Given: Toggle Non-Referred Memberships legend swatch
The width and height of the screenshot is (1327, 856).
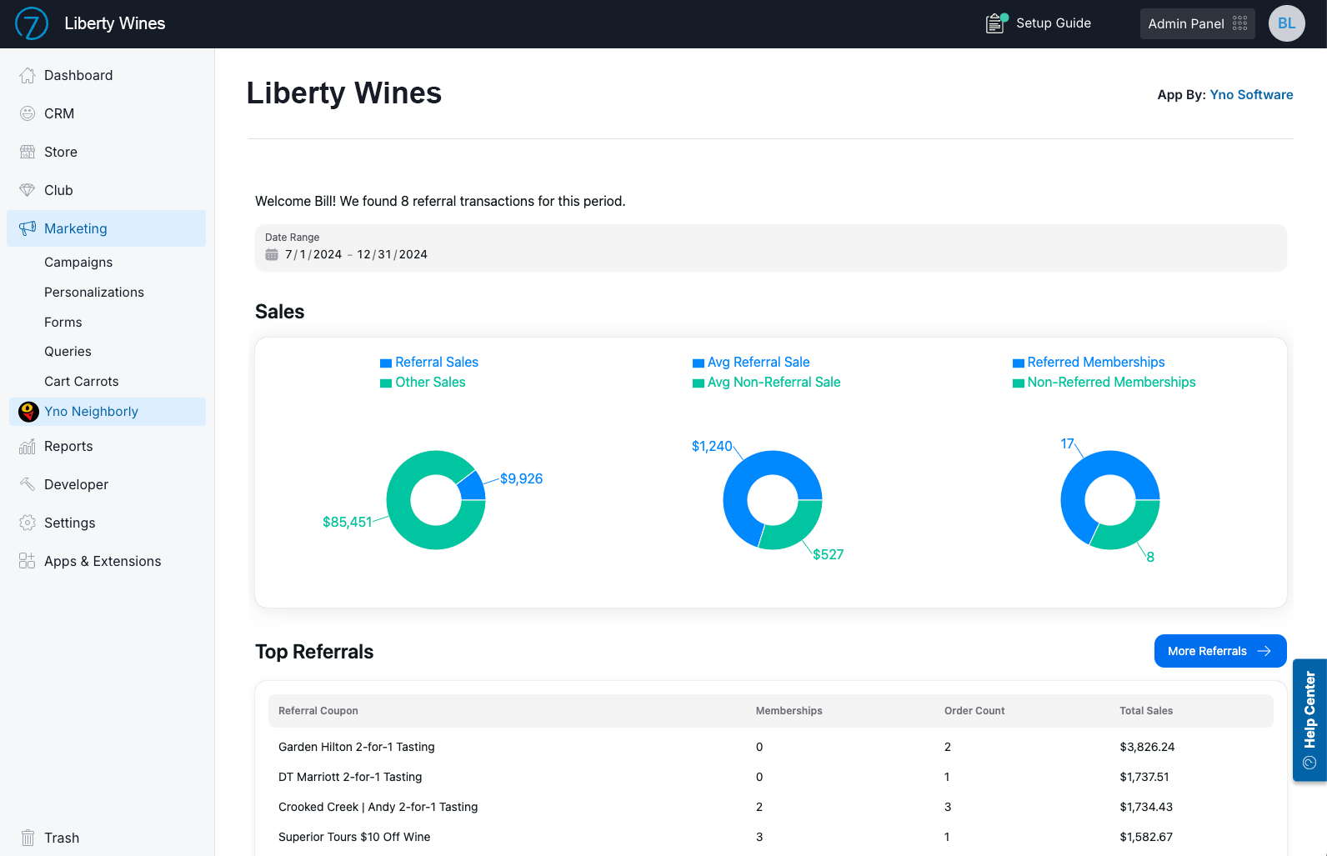Looking at the screenshot, I should (1019, 383).
